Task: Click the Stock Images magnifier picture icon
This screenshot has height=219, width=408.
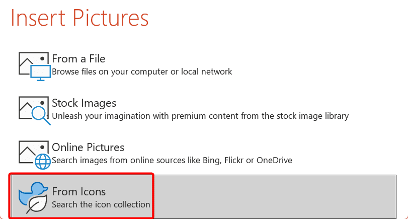Action: pos(35,111)
